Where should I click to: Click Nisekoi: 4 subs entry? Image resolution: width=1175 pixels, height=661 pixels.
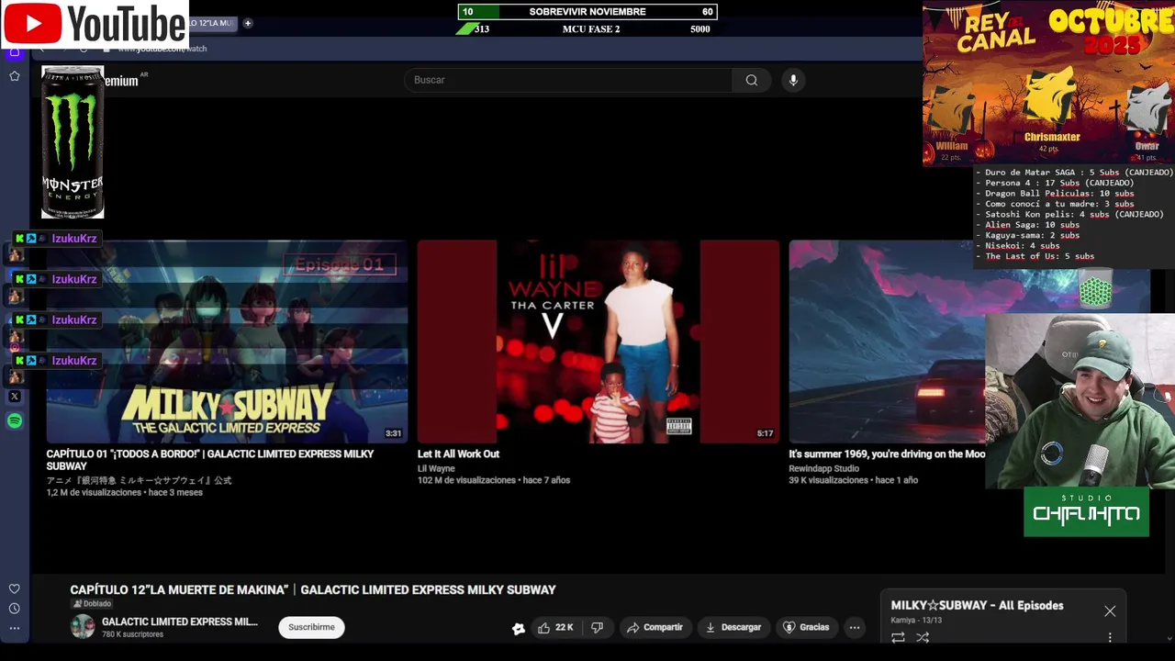click(1023, 246)
